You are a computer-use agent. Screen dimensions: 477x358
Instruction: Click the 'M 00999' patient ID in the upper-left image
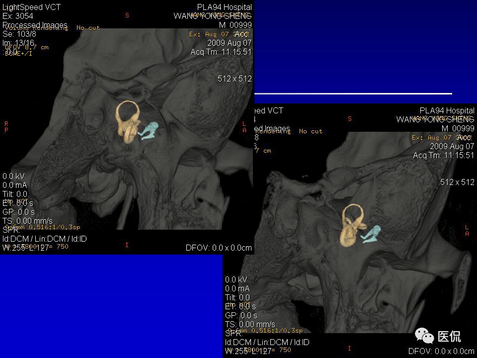pyautogui.click(x=236, y=25)
